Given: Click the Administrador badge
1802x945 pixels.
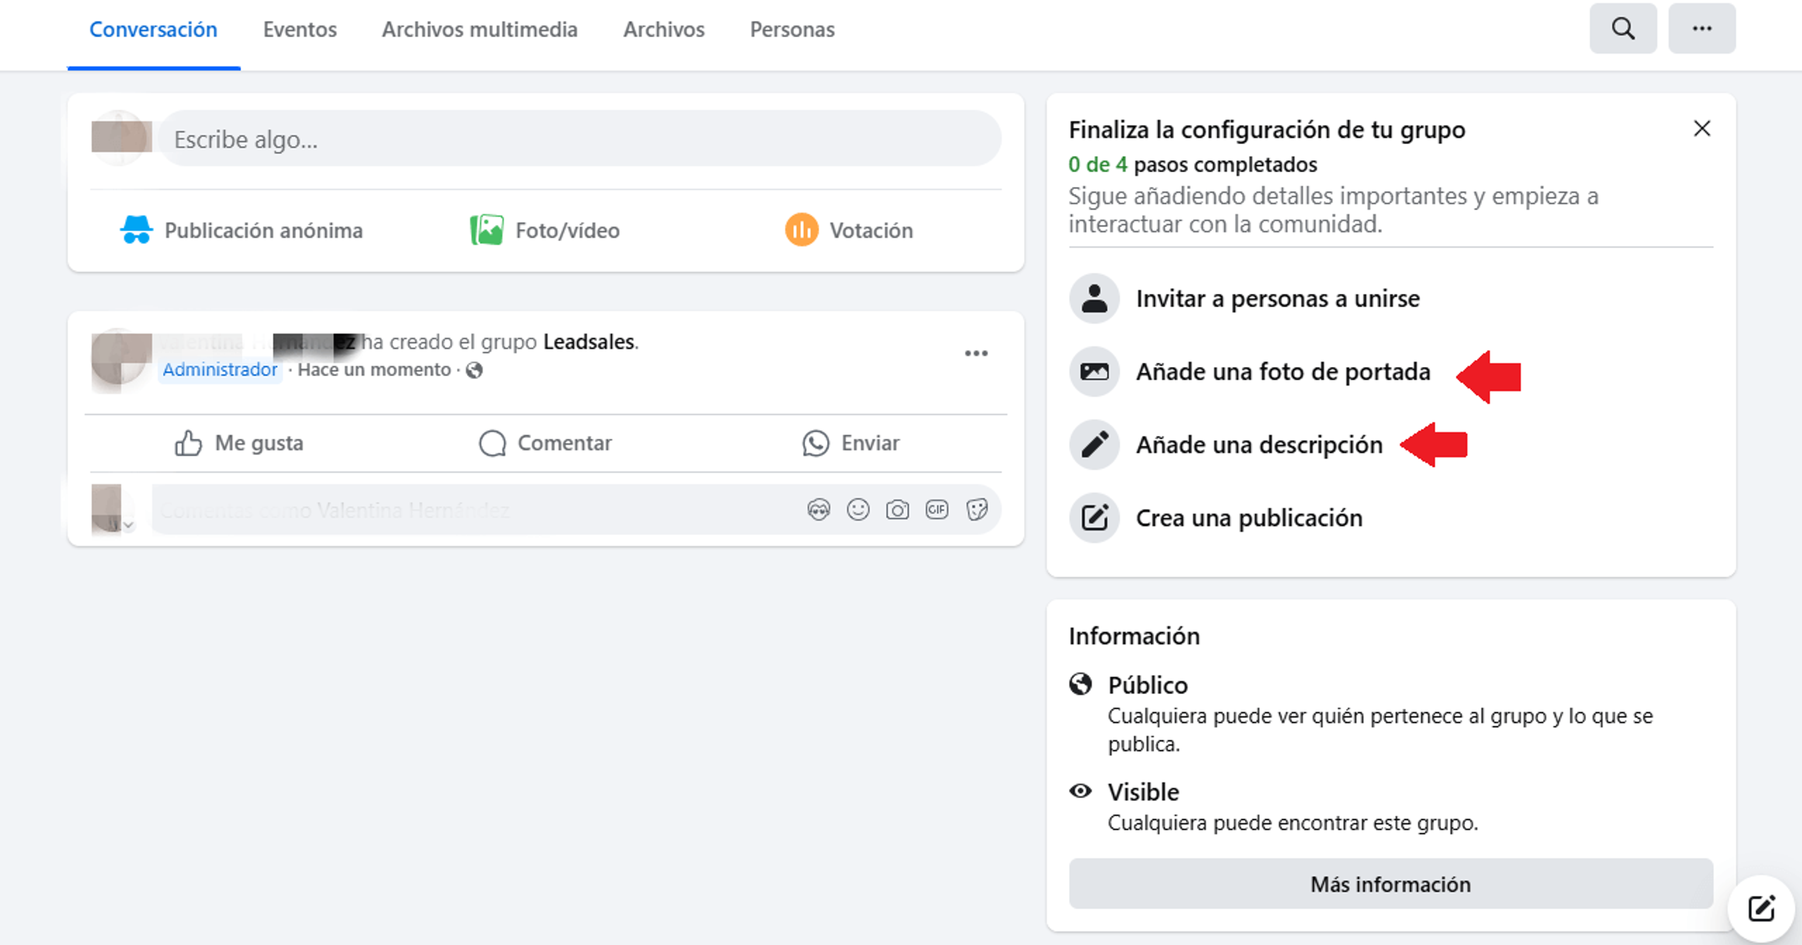Looking at the screenshot, I should (220, 369).
